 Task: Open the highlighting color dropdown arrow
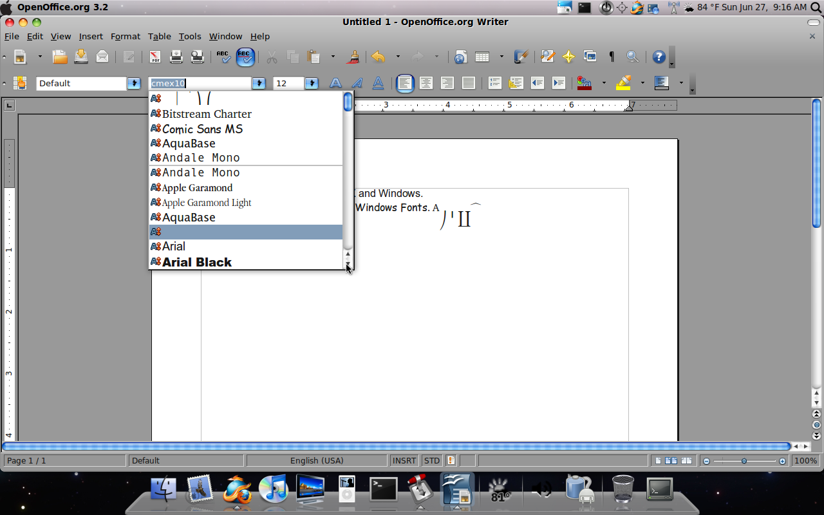(x=642, y=83)
